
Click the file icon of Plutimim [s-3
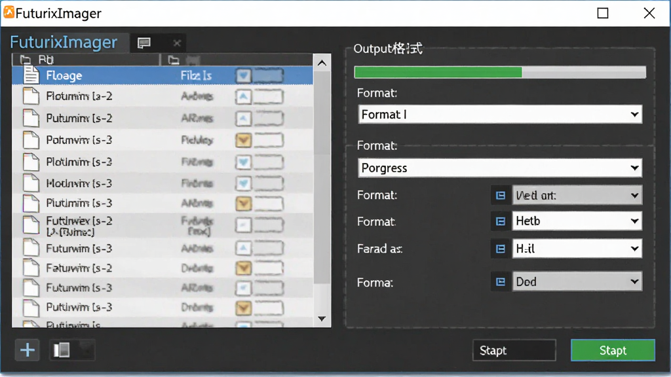pyautogui.click(x=31, y=203)
